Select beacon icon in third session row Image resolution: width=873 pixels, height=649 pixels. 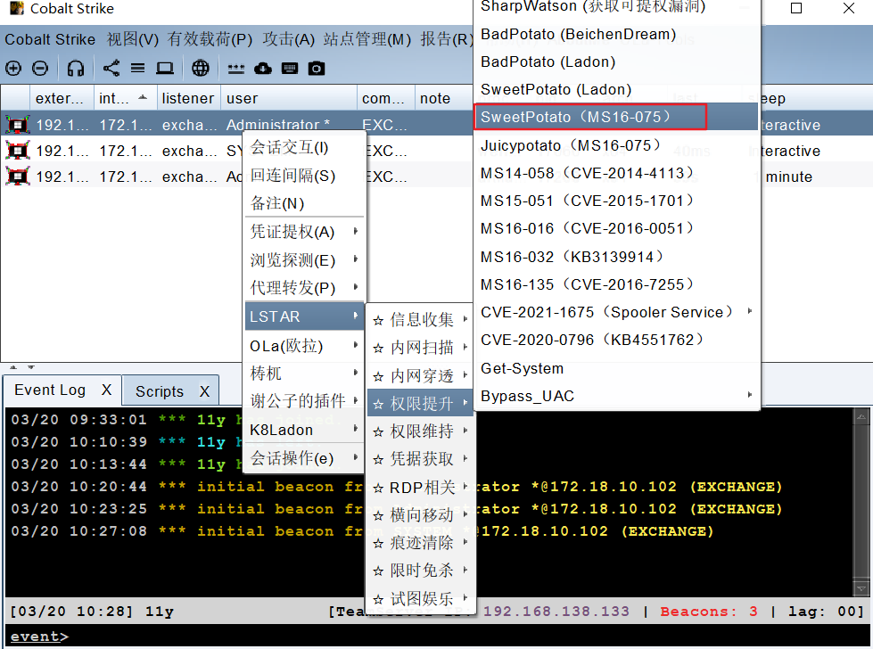coord(17,177)
